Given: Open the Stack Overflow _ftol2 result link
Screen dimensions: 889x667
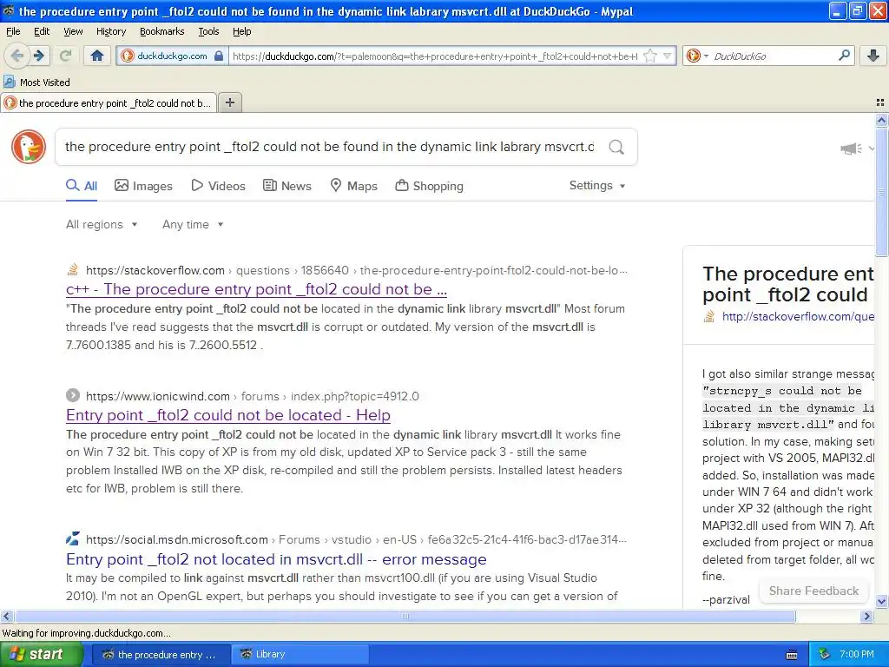Looking at the screenshot, I should [x=256, y=289].
